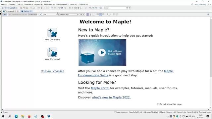The width and height of the screenshot is (212, 119).
Task: Click the search input field in toolbar
Action: 117,8
